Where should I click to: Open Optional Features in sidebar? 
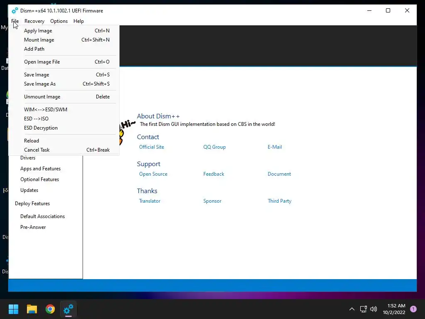(39, 179)
